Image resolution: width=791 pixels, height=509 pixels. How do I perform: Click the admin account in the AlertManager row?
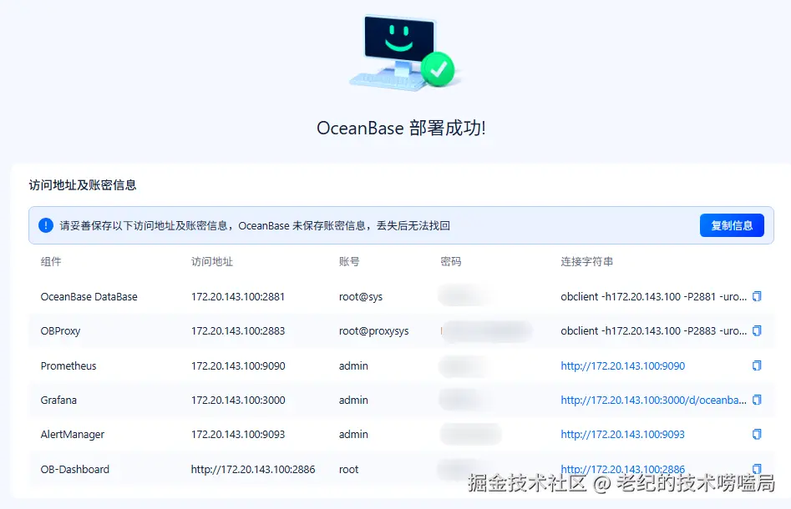coord(353,435)
